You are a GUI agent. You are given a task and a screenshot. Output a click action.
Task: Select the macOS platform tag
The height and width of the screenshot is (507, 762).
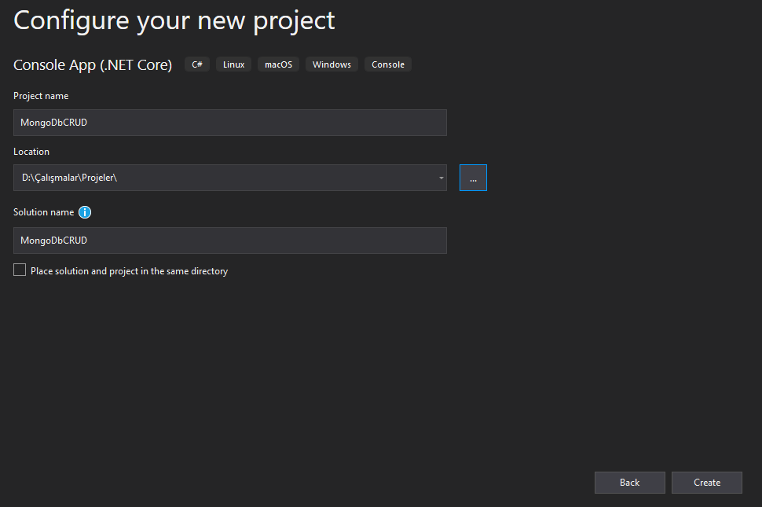tap(278, 64)
